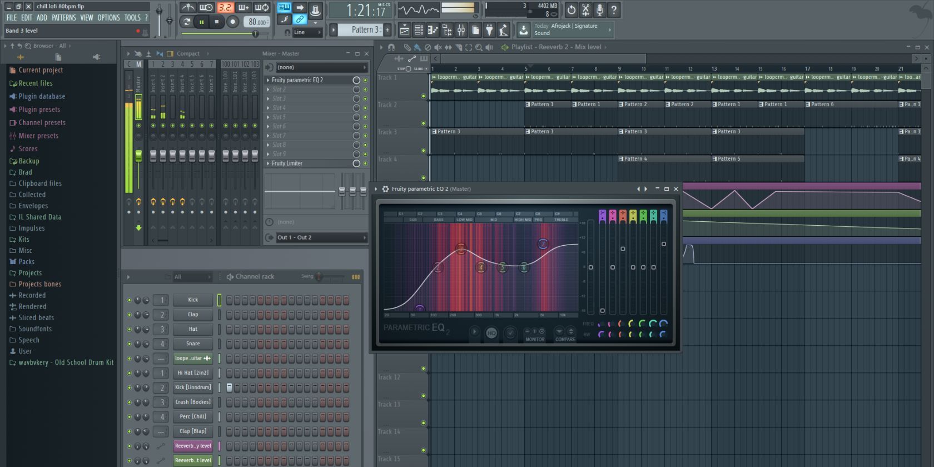This screenshot has width=934, height=467.
Task: Toggle the countdown before recording icon
Action: [225, 8]
